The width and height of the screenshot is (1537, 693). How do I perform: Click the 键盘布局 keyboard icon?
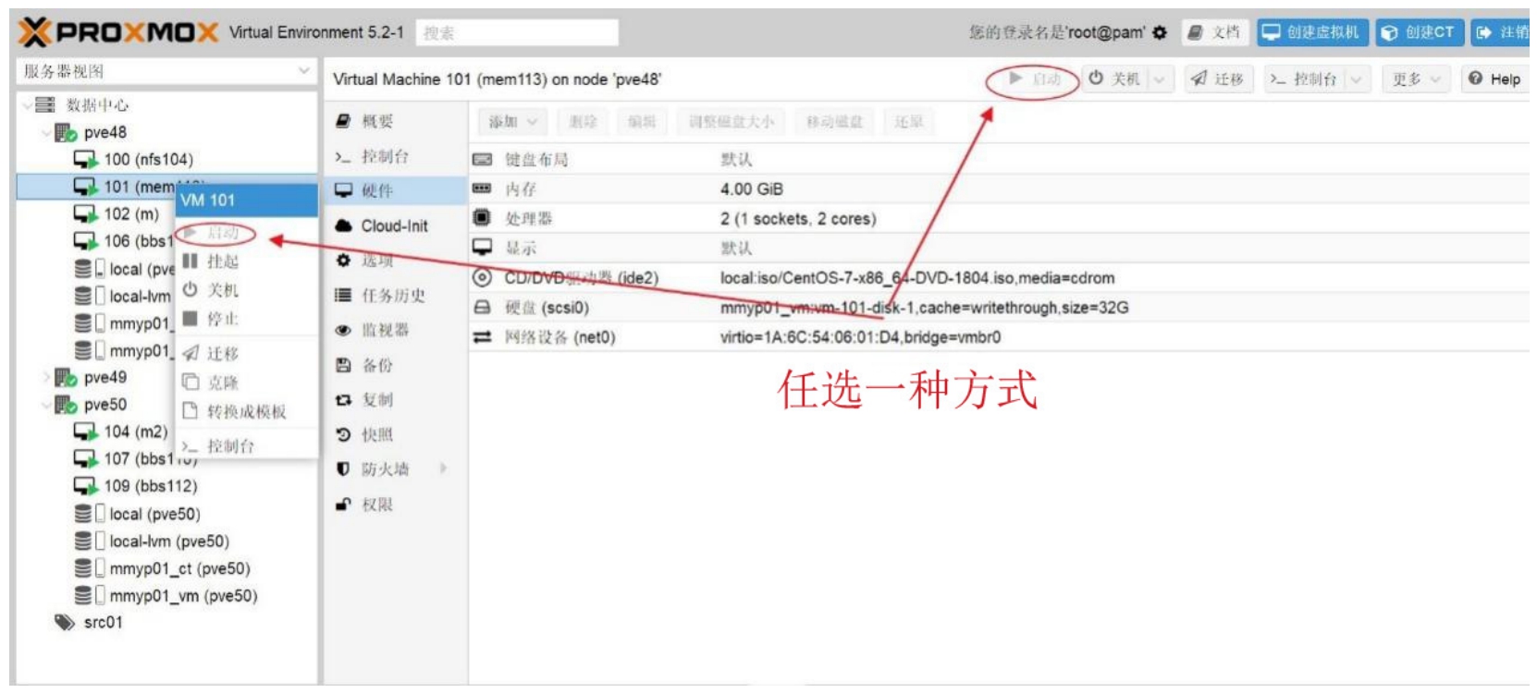pyautogui.click(x=482, y=160)
